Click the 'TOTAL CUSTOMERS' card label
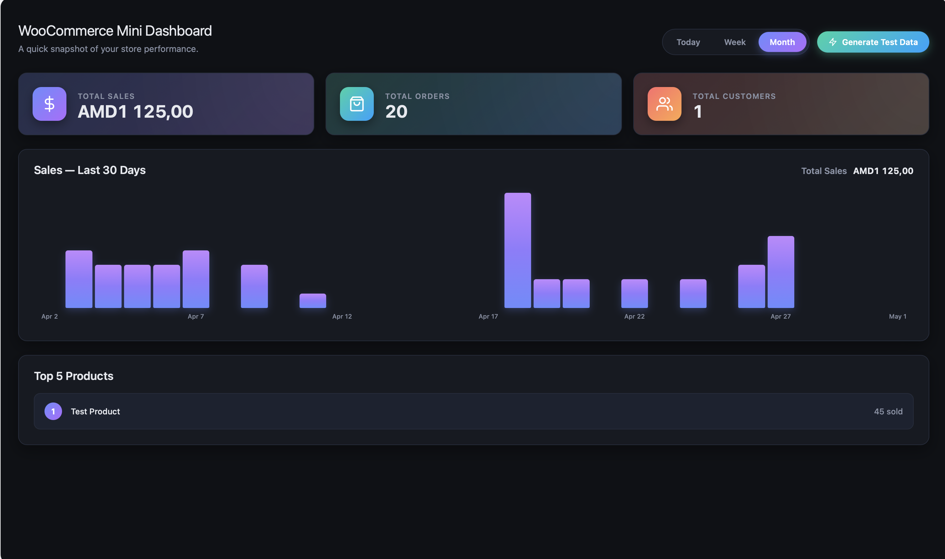945x559 pixels. (x=734, y=96)
